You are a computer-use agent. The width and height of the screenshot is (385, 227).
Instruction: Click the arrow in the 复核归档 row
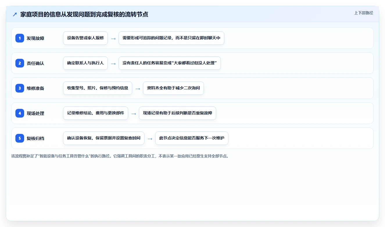pos(150,139)
